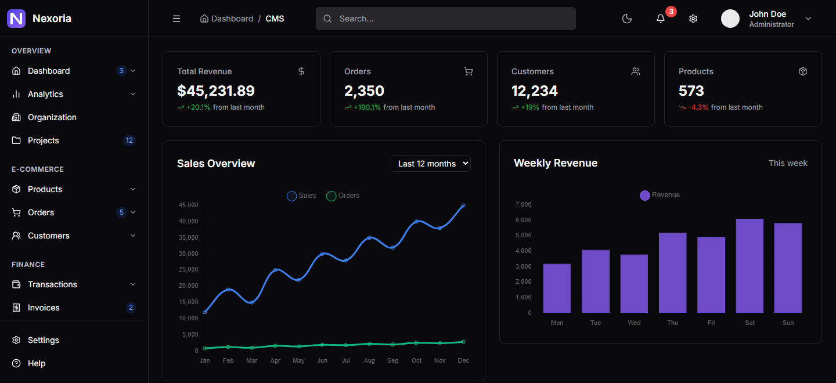This screenshot has width=836, height=383.
Task: Expand the Orders sidebar chevron
Action: click(x=133, y=212)
